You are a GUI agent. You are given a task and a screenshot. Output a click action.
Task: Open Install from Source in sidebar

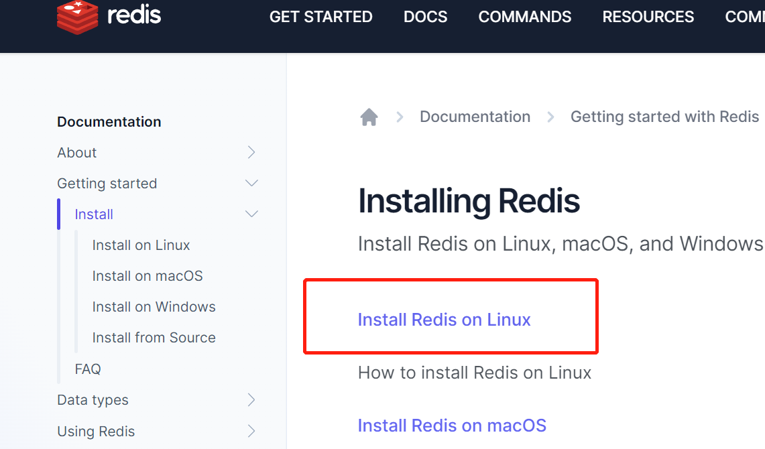(154, 338)
